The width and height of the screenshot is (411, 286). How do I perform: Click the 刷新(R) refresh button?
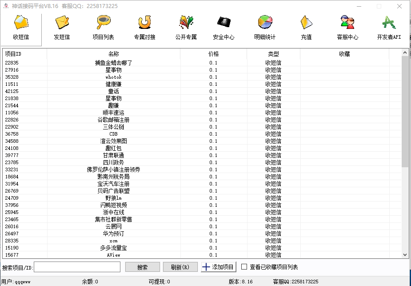click(180, 267)
